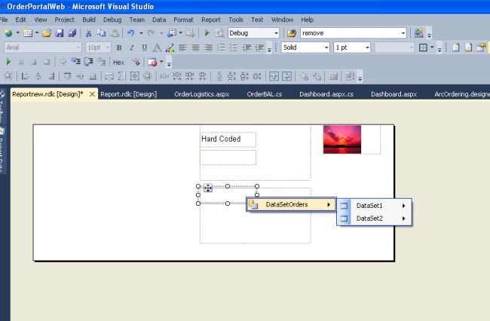Click the borders grid icon
This screenshot has width=490, height=321.
point(423,47)
